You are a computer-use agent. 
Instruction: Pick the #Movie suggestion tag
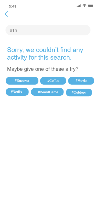tap(81, 81)
